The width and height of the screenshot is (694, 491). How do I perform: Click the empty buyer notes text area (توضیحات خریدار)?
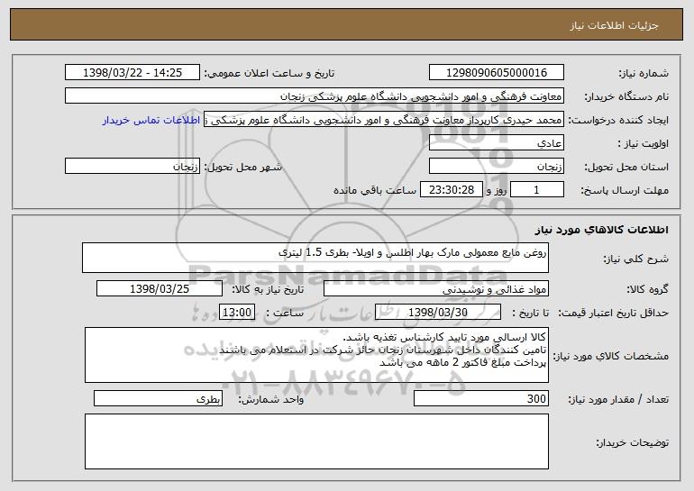pyautogui.click(x=316, y=441)
